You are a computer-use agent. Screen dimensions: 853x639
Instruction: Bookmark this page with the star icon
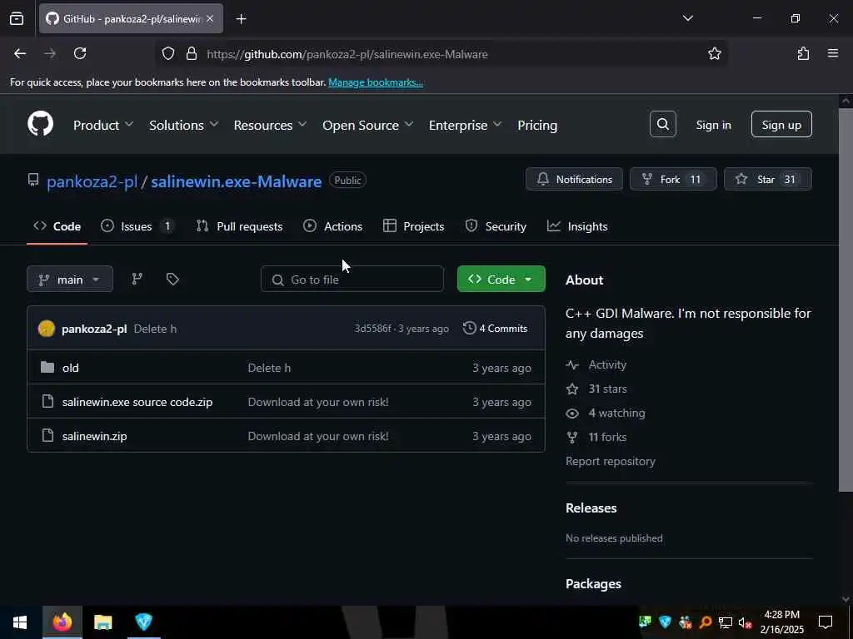coord(714,53)
